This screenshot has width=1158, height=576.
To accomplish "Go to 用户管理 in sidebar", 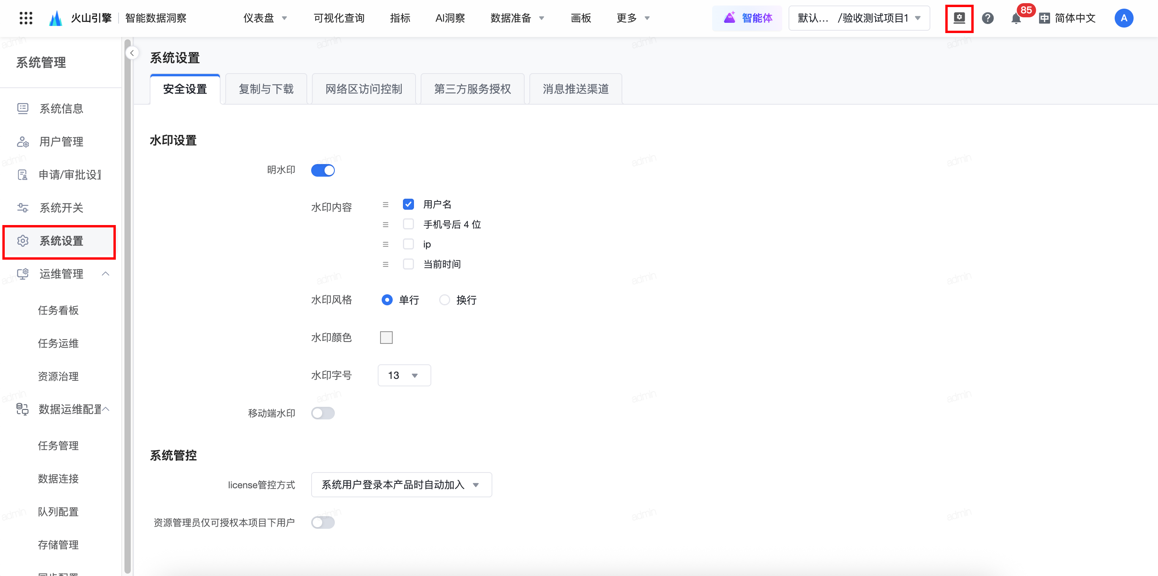I will click(x=61, y=142).
